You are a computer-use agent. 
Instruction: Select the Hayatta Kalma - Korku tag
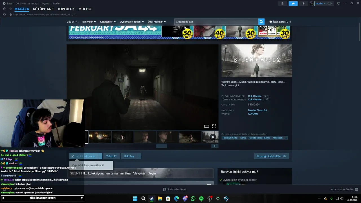pos(259,138)
